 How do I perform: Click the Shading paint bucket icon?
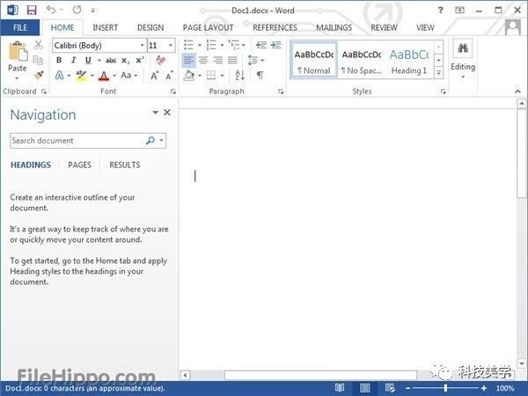click(189, 76)
